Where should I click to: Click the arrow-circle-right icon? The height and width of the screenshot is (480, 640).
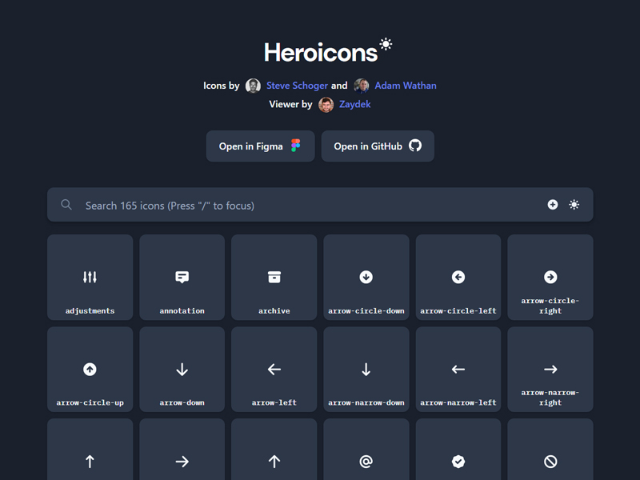coord(550,277)
